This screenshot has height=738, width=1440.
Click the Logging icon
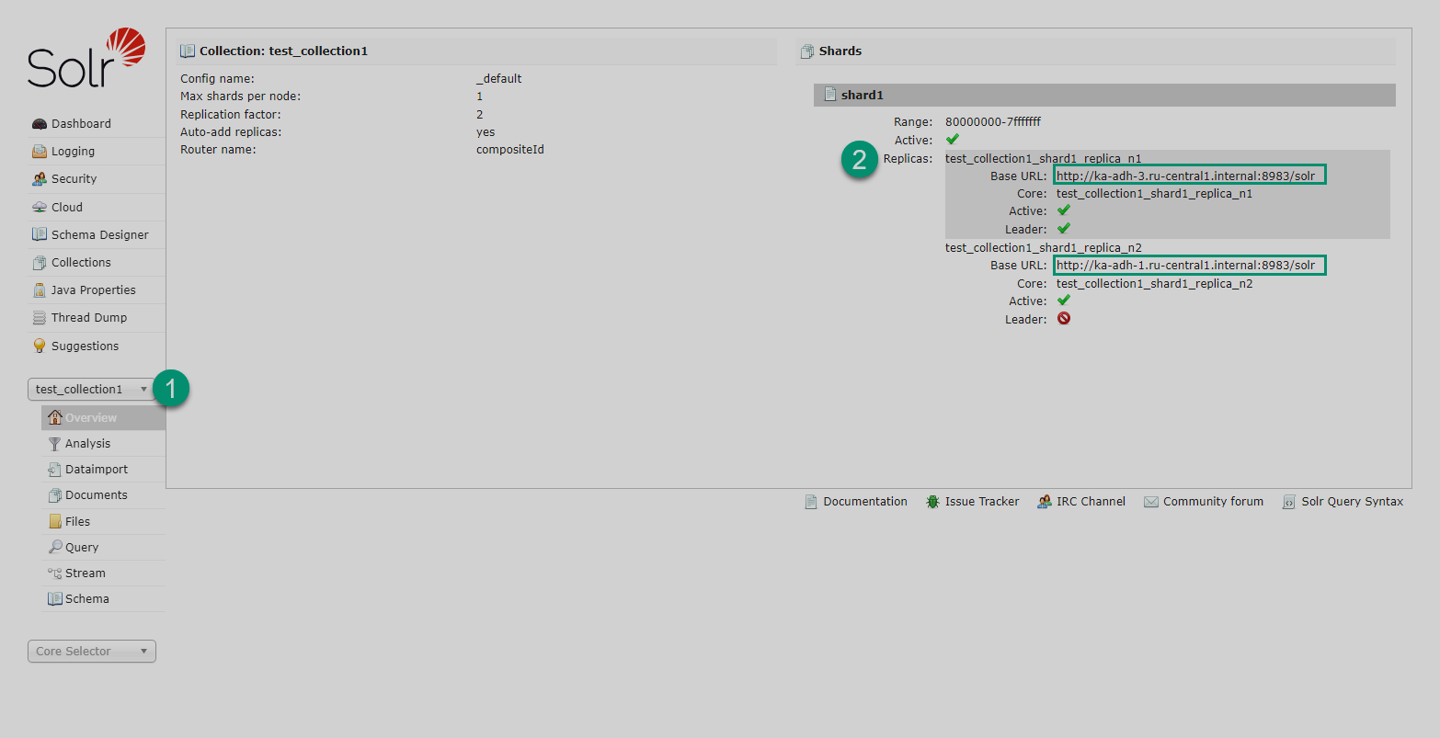[x=40, y=152]
